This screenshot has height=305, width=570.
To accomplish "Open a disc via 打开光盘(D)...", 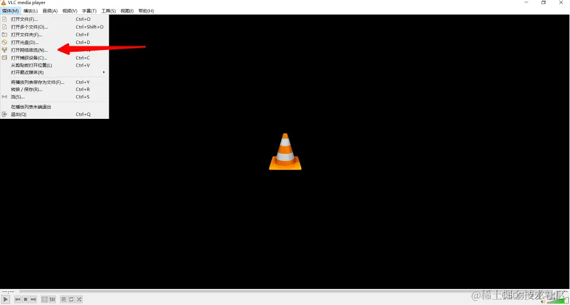I will [x=55, y=42].
